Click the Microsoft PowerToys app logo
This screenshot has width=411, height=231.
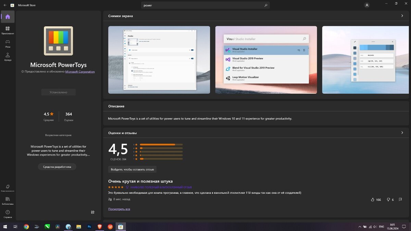(58, 41)
